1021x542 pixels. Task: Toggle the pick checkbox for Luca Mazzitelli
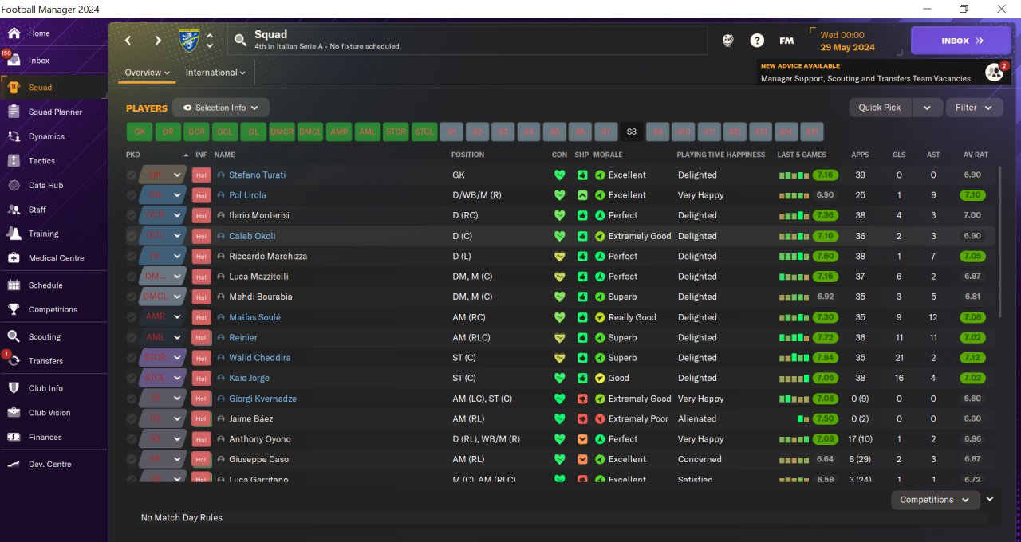coord(132,277)
